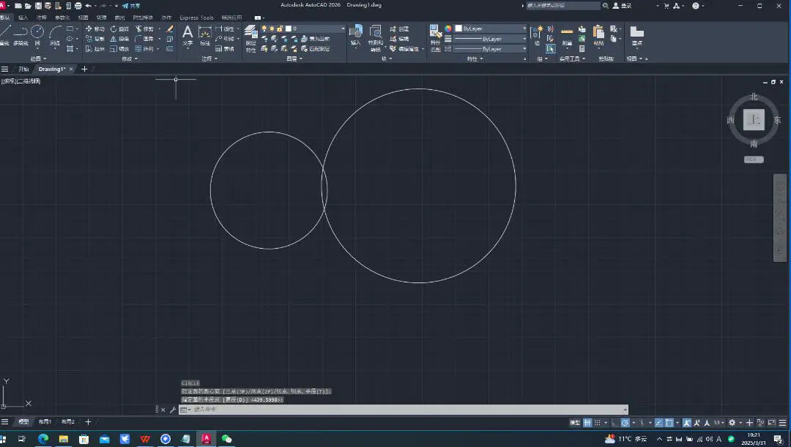Click the Share button
Viewport: 791px width, 447px height.
click(131, 6)
